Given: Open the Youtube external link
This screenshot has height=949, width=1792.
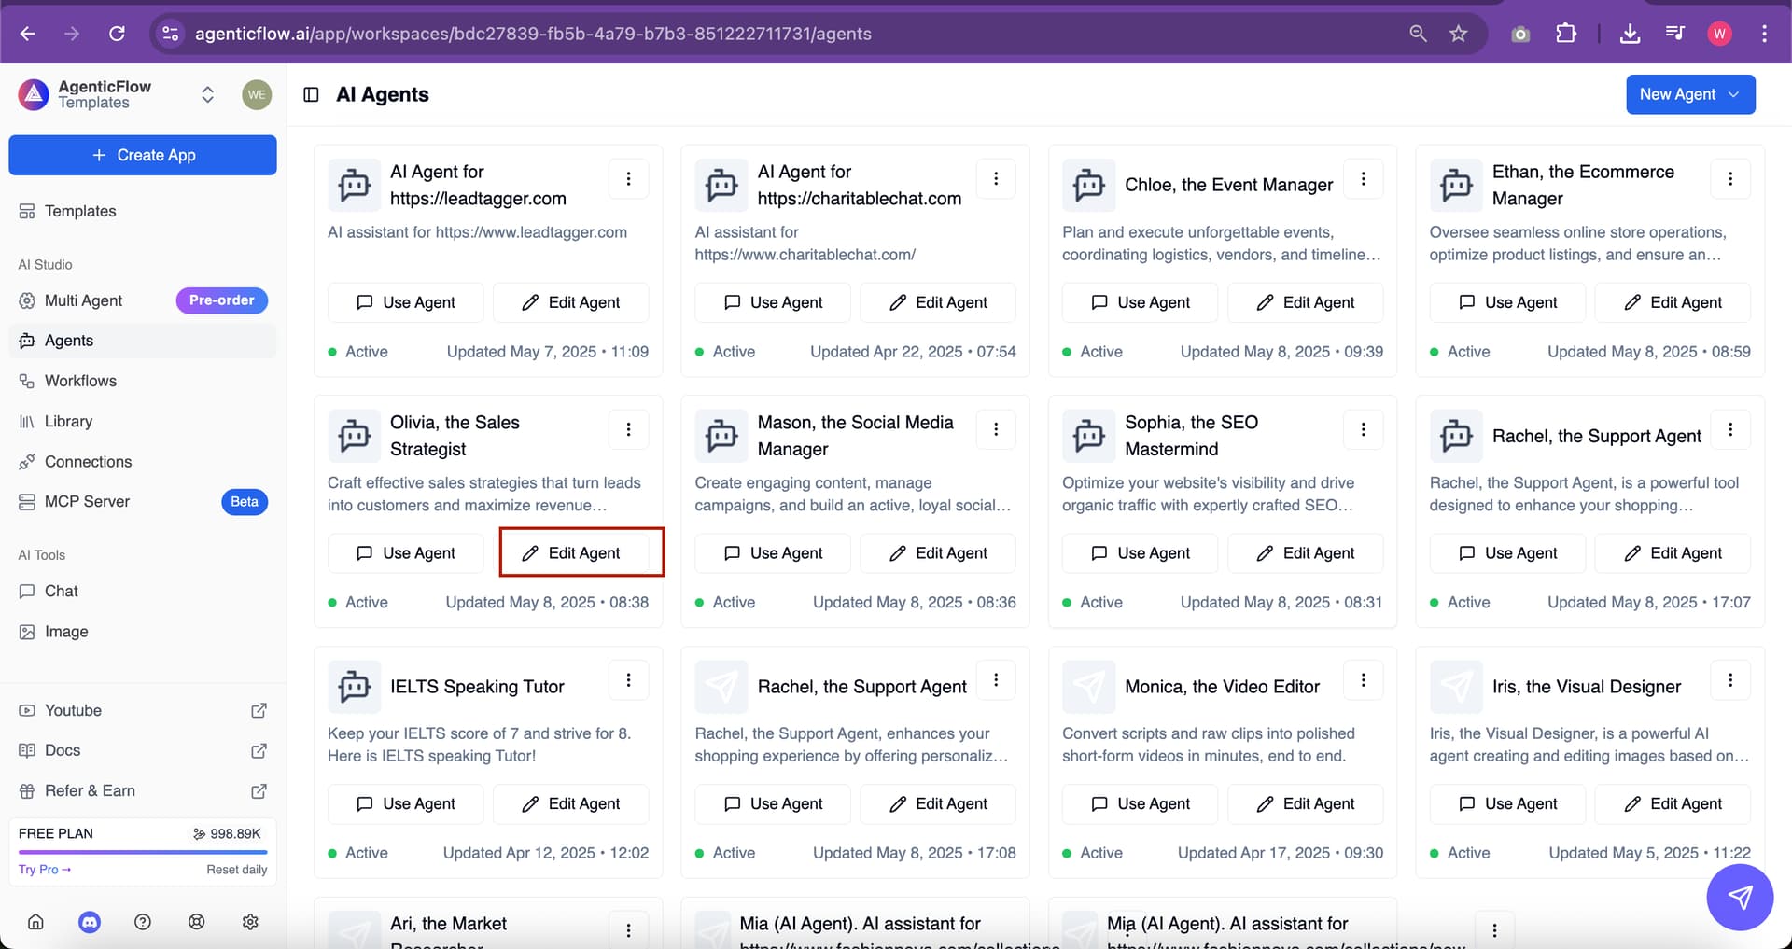Looking at the screenshot, I should point(143,710).
